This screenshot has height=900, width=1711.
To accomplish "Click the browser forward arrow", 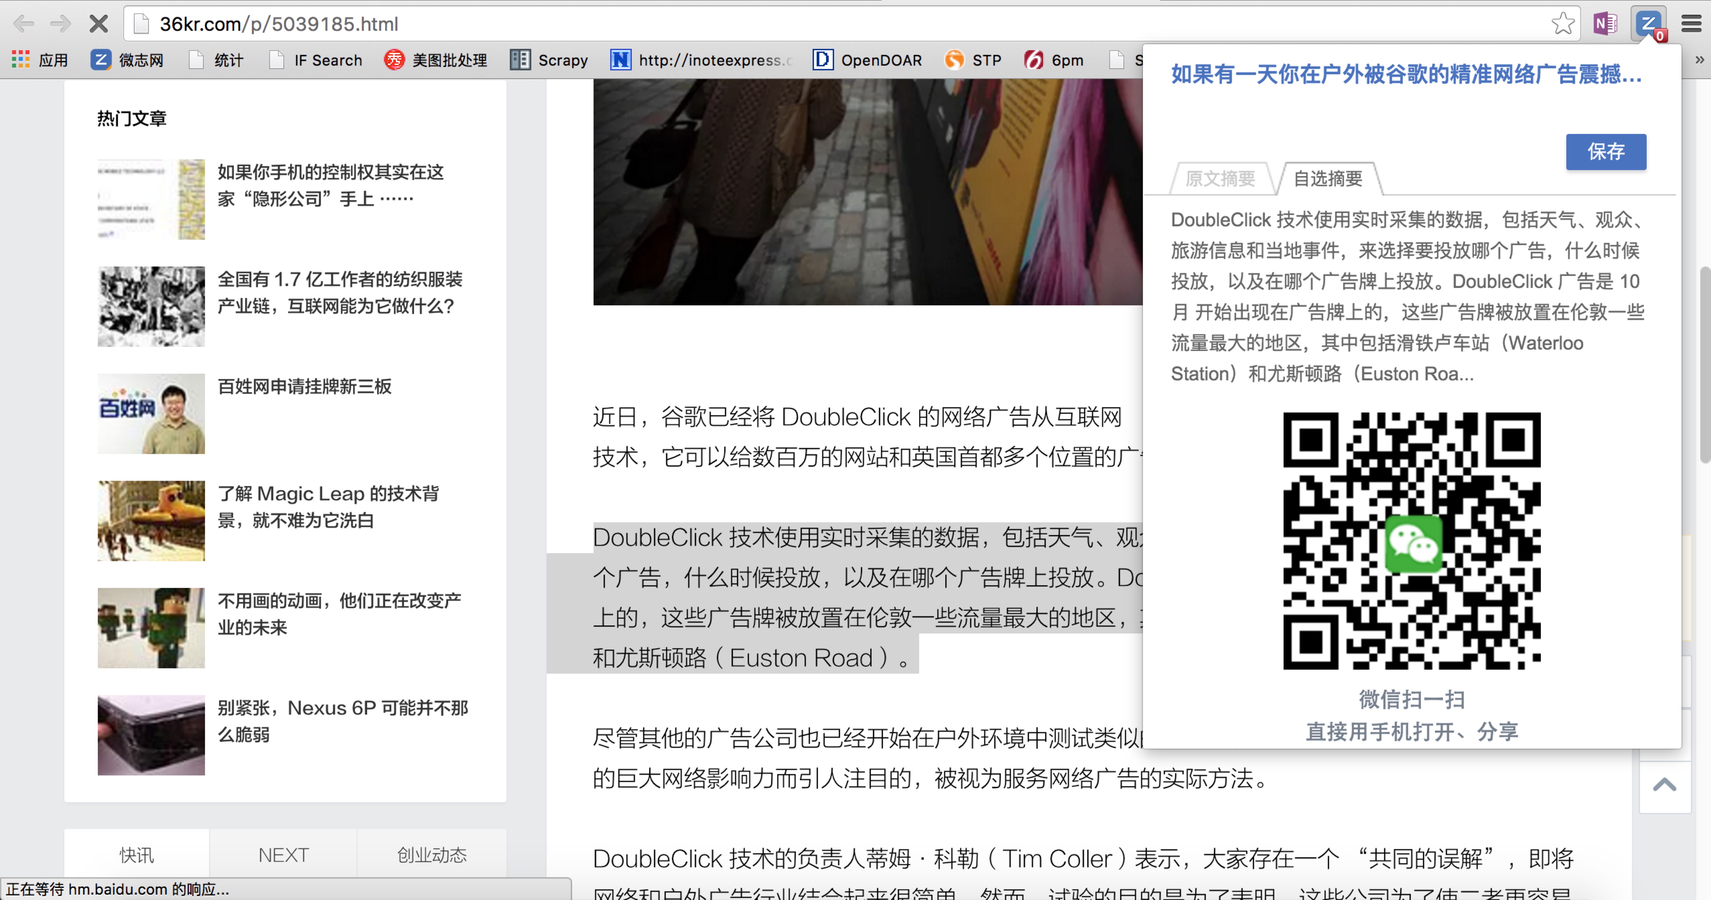I will pos(60,24).
